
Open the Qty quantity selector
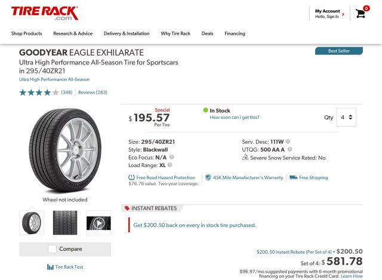pos(346,117)
